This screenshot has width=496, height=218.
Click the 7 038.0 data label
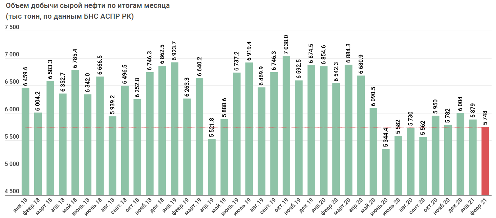tap(286, 45)
